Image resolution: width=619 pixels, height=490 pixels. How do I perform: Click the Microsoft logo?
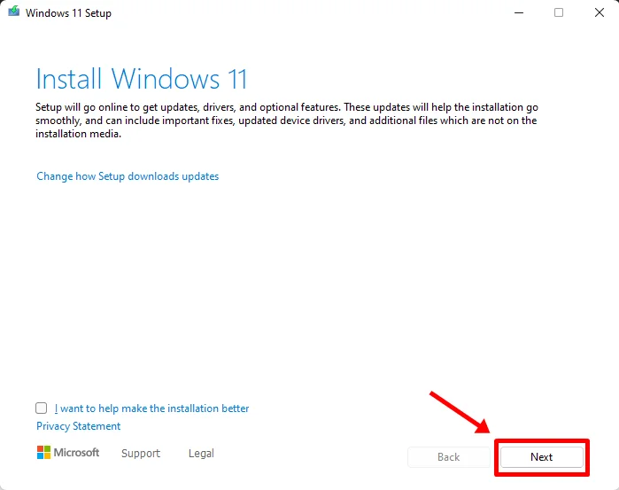coord(68,453)
